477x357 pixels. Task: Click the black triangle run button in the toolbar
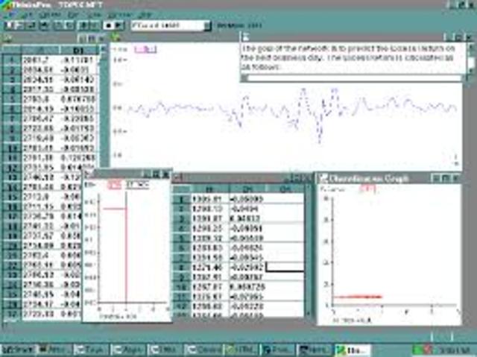pos(119,25)
